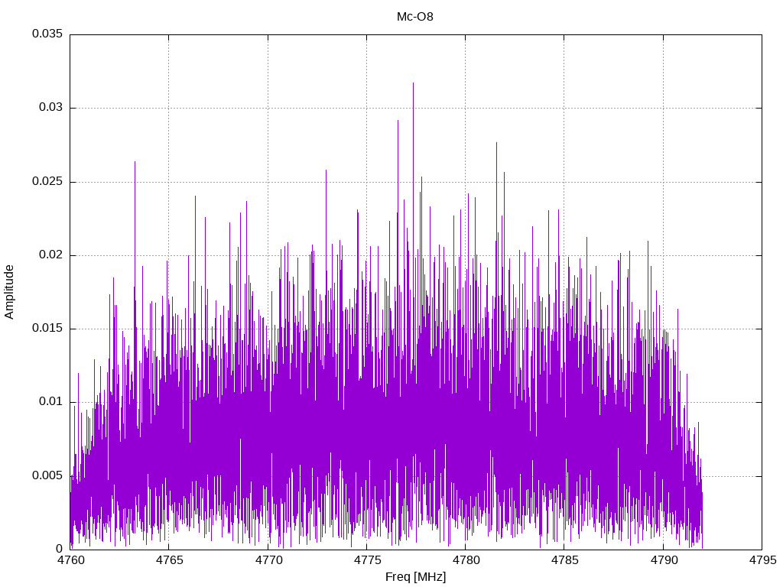
Task: Click the Amplitude y-axis label
Action: 9,292
